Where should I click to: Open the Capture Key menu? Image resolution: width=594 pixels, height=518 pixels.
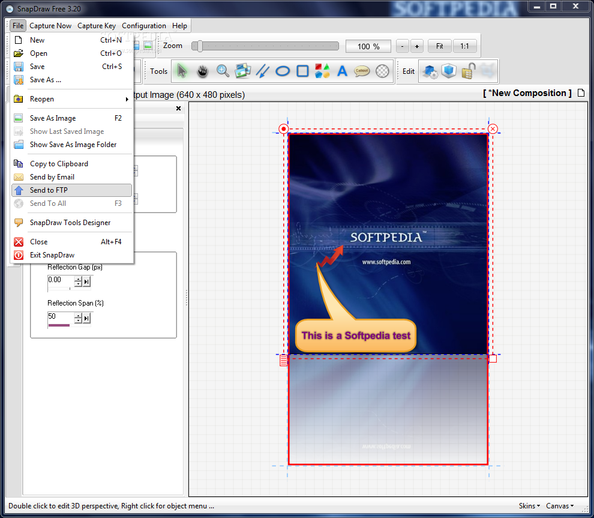[97, 26]
